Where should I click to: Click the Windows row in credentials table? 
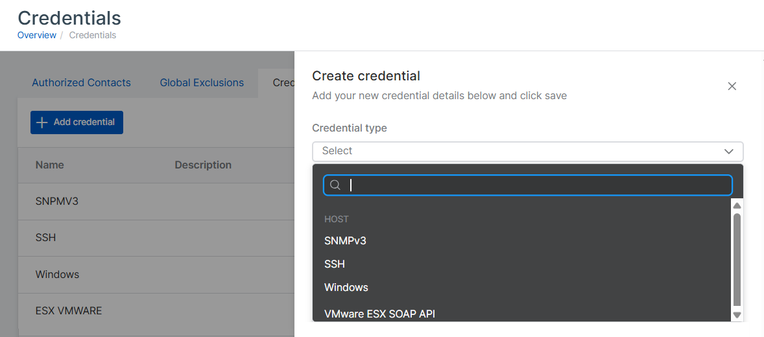coord(57,274)
